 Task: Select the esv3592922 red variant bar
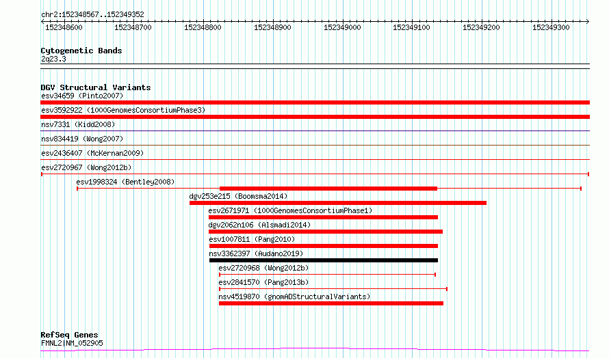pos(315,117)
